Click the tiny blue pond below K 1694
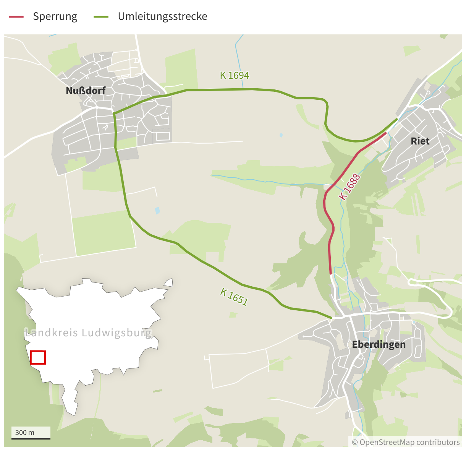The height and width of the screenshot is (451, 466). [281, 135]
